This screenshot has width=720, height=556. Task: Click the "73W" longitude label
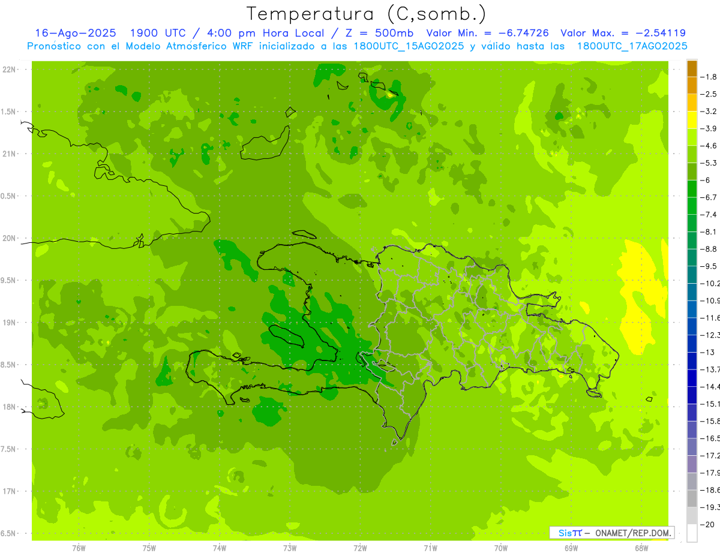pos(290,548)
